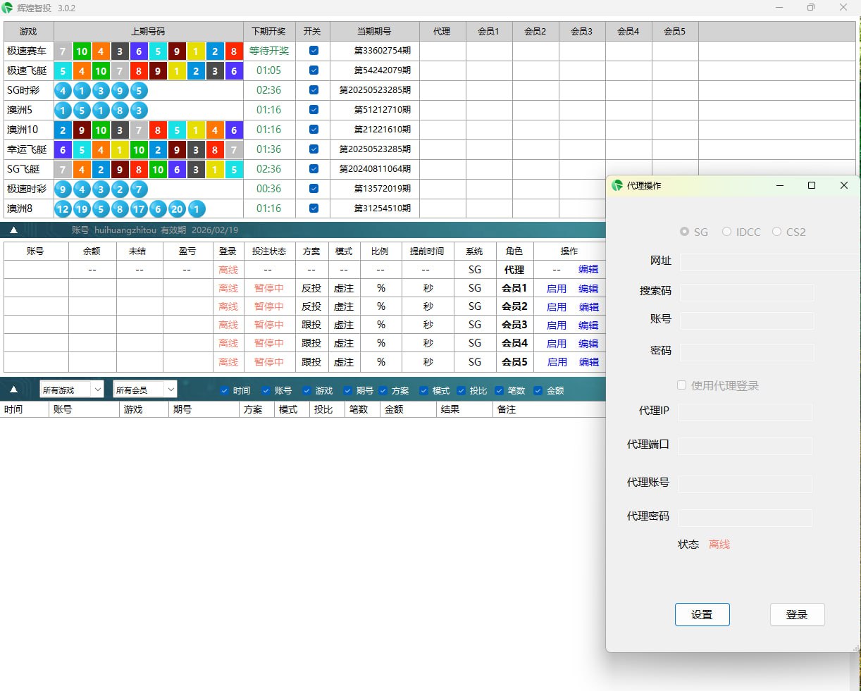This screenshot has width=861, height=691.
Task: Open the 所有游戏 dropdown
Action: coord(72,390)
